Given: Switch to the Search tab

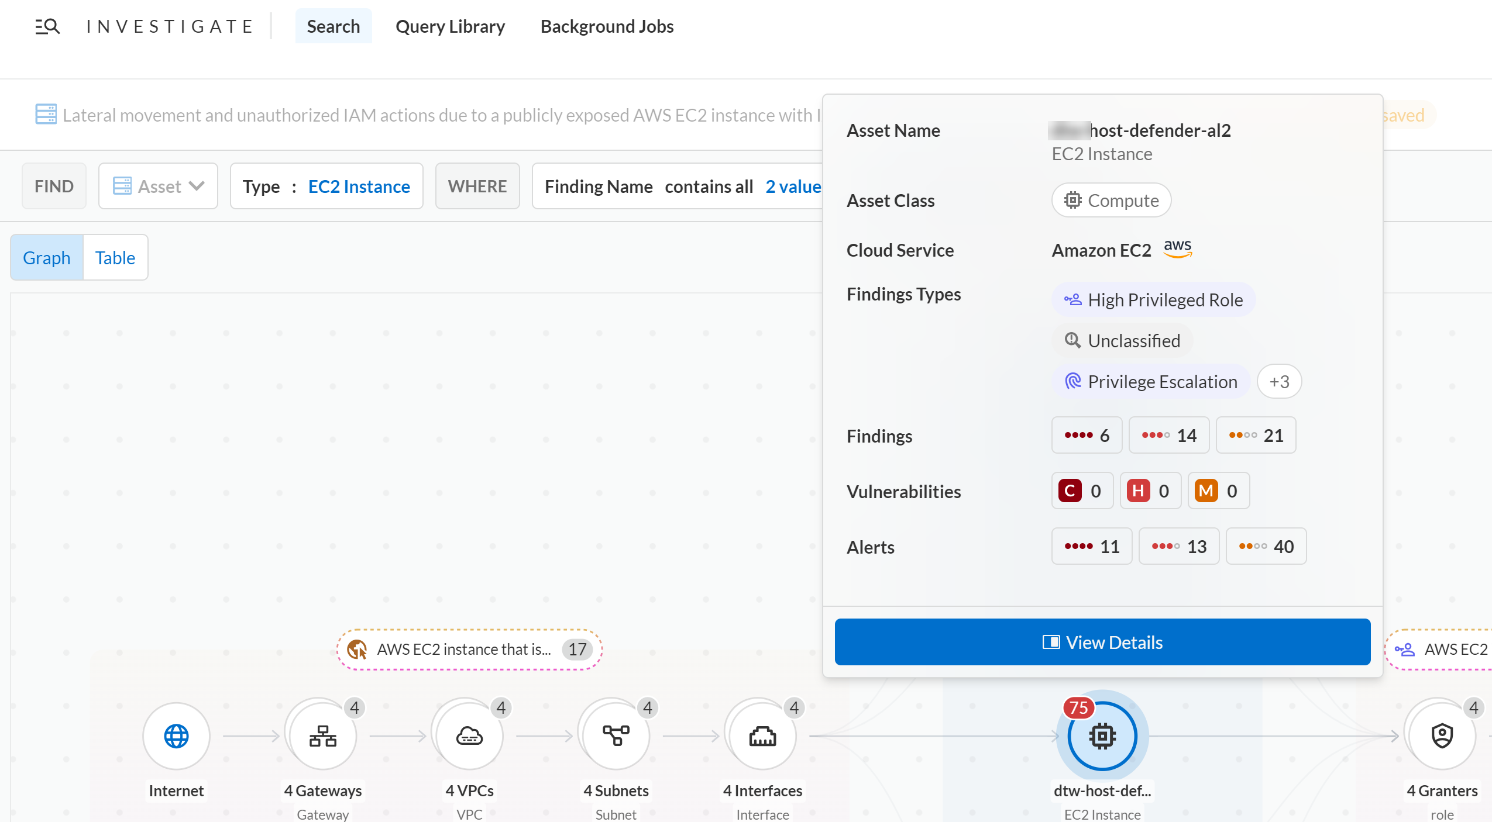Looking at the screenshot, I should click(x=333, y=26).
